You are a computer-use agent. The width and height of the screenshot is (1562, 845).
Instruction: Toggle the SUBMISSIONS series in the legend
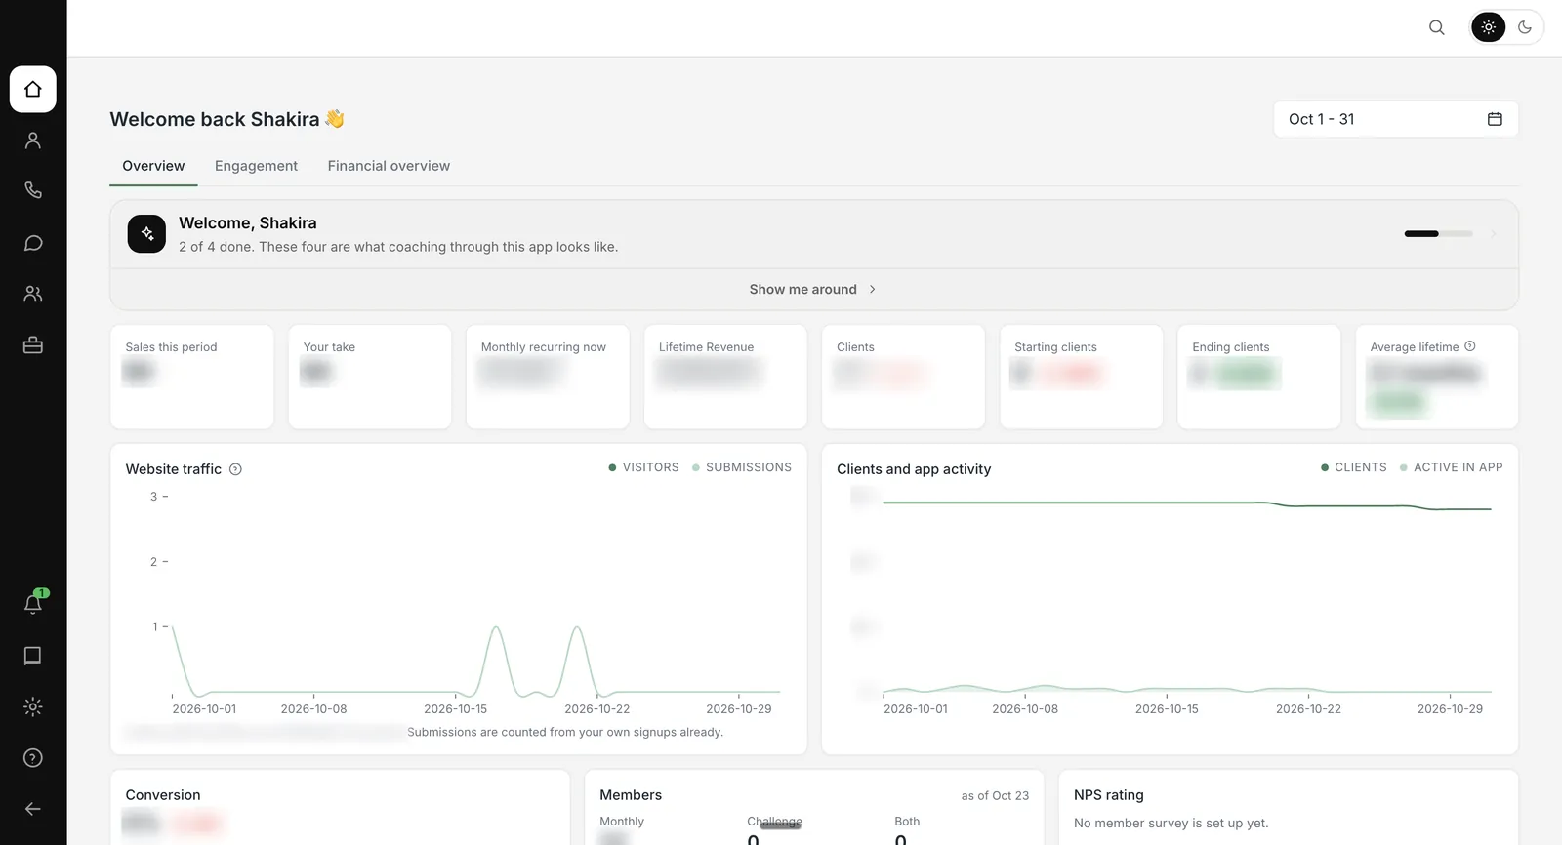742,467
